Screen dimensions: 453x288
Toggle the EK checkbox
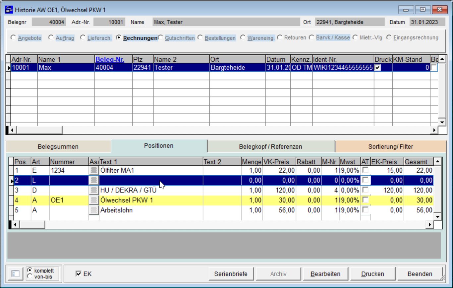pyautogui.click(x=78, y=274)
